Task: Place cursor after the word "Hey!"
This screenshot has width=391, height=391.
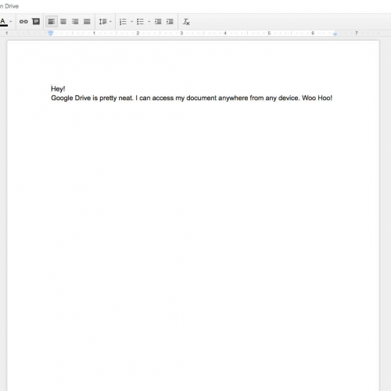Action: click(66, 89)
